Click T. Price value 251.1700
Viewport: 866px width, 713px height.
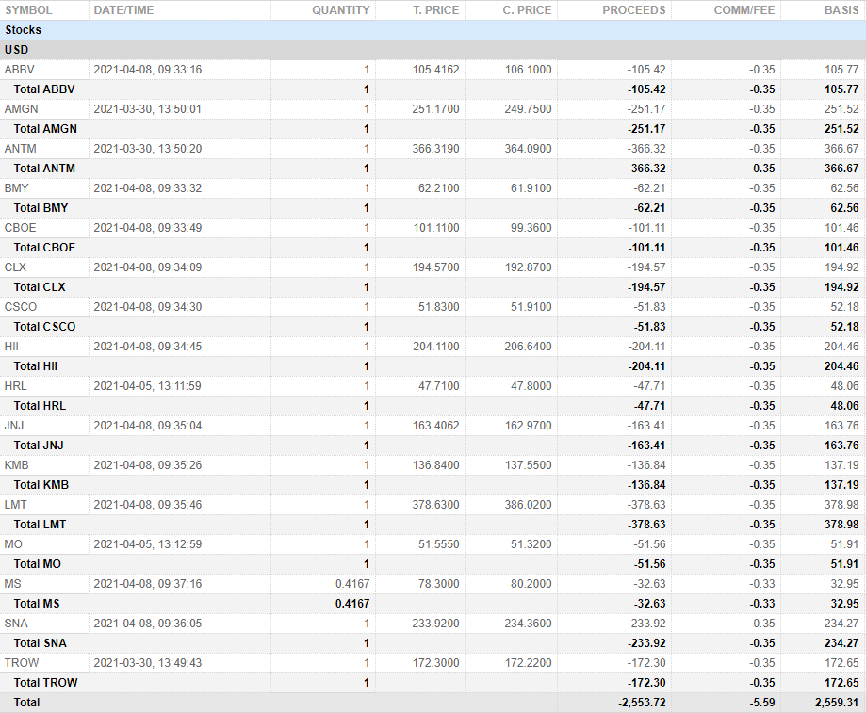(x=435, y=109)
